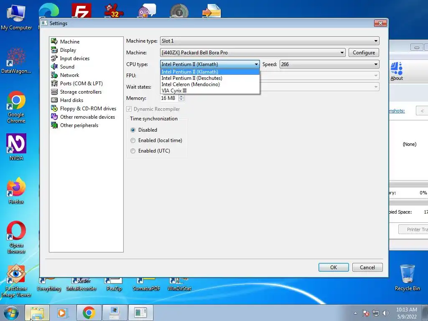Click About in the background window
Viewport: 428px width, 321px height.
[x=396, y=71]
